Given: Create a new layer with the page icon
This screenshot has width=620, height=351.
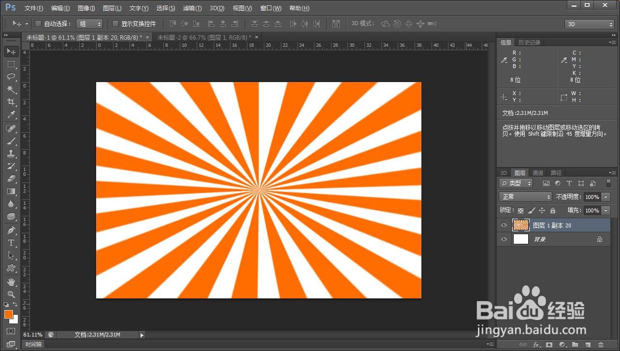Looking at the screenshot, I should click(x=588, y=345).
